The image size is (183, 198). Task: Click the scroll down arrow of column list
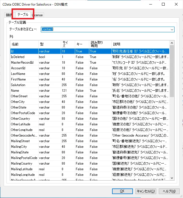tap(172, 178)
